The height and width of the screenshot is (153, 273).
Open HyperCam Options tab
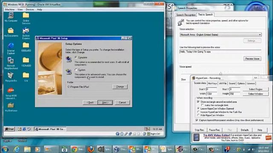[x=241, y=83]
